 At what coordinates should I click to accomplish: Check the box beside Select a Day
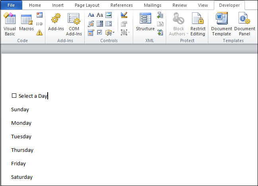pos(14,95)
